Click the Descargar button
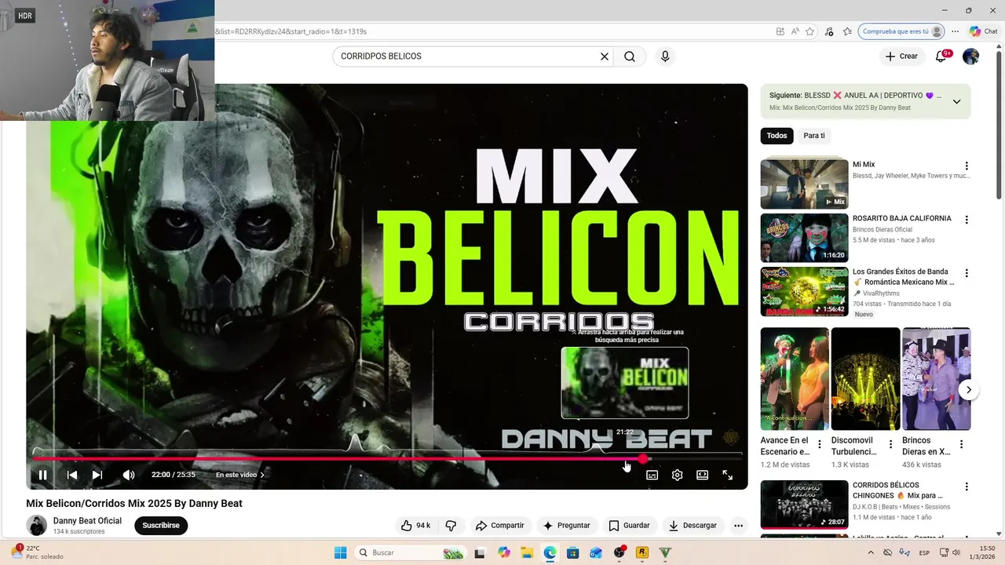 click(x=693, y=525)
